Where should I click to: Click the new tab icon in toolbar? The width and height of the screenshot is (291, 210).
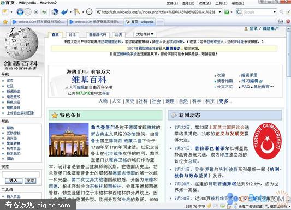5,12
